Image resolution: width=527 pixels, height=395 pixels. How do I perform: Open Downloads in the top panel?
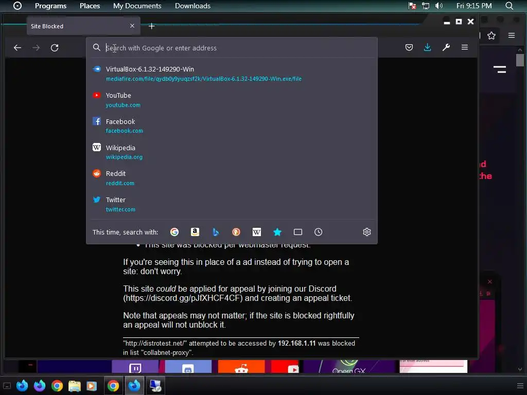pyautogui.click(x=192, y=6)
